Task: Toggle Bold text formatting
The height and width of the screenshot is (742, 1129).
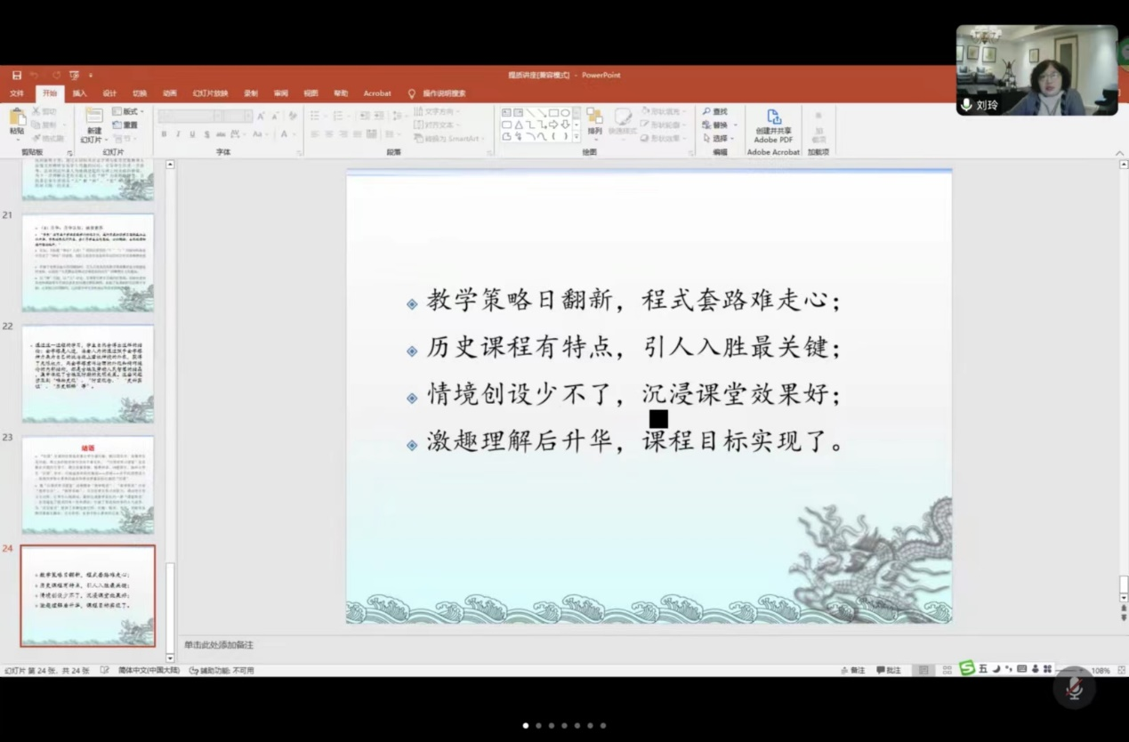Action: tap(164, 134)
